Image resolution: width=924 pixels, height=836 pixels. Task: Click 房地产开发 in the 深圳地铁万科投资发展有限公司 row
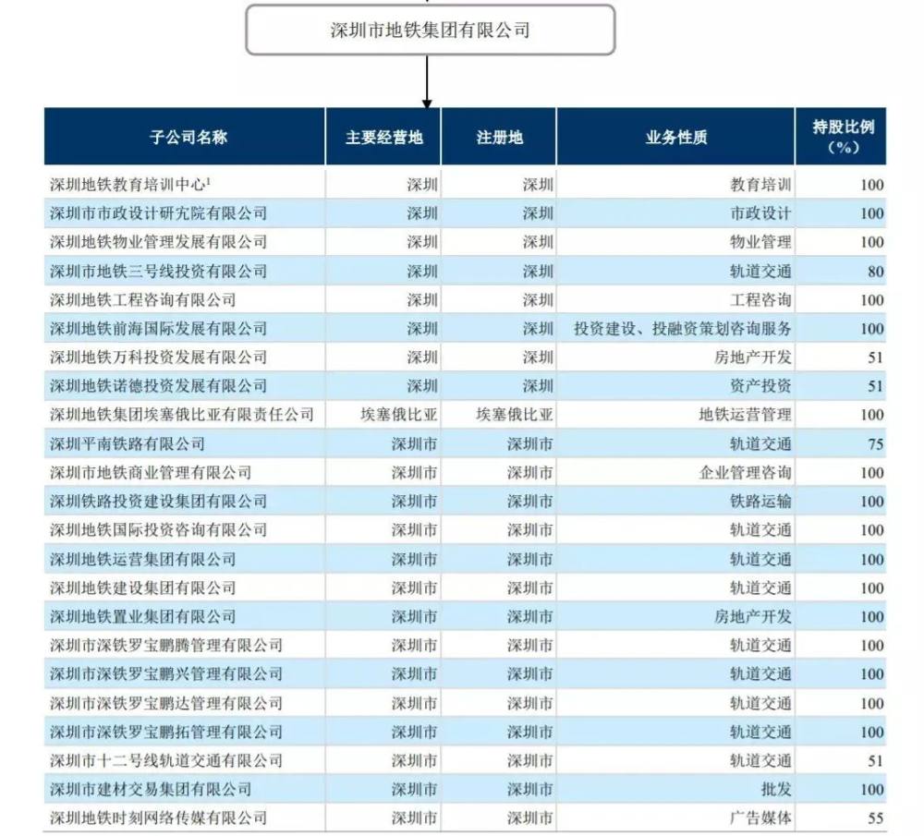pyautogui.click(x=753, y=357)
